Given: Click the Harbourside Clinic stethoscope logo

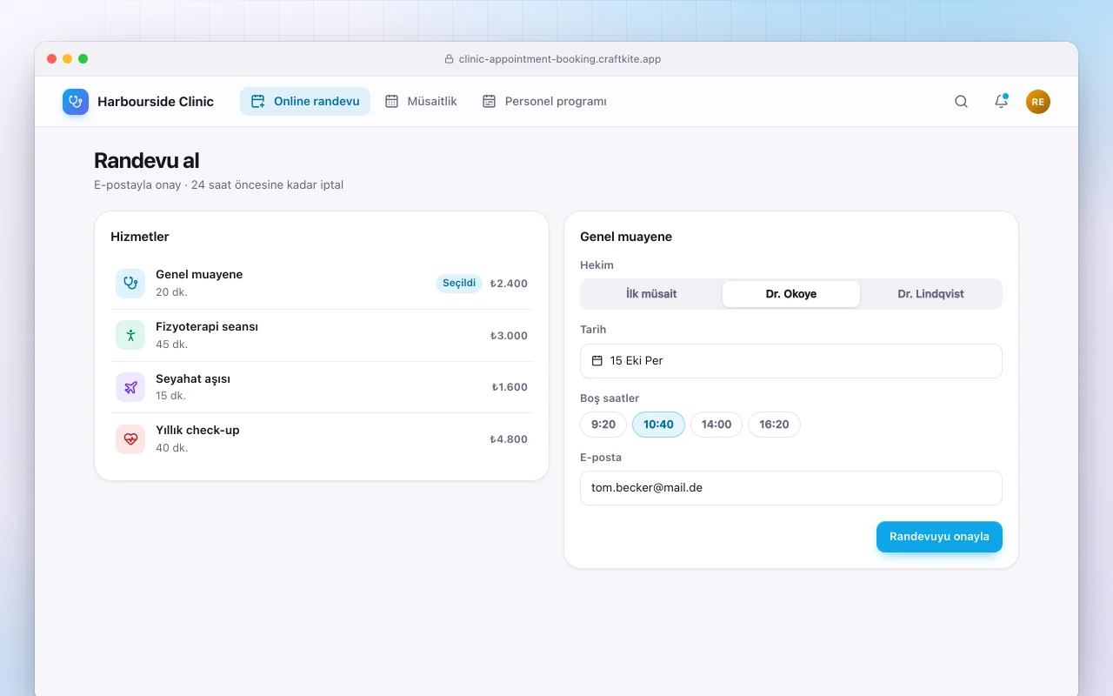Looking at the screenshot, I should (76, 102).
